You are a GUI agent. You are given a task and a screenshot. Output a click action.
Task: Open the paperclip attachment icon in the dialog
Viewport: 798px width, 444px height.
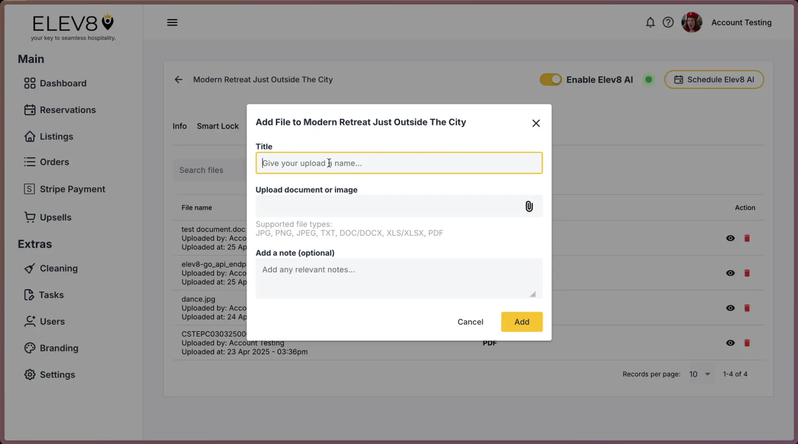pyautogui.click(x=528, y=206)
